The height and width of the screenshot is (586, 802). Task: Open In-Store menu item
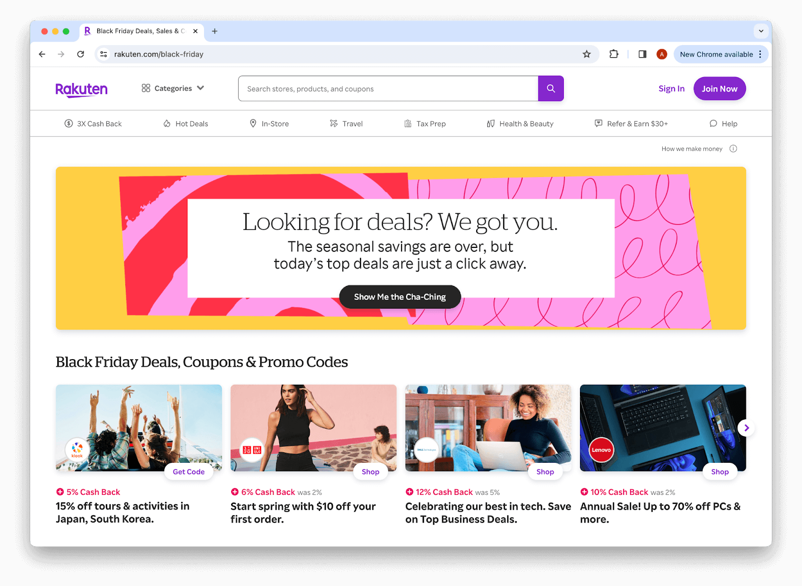click(x=269, y=124)
